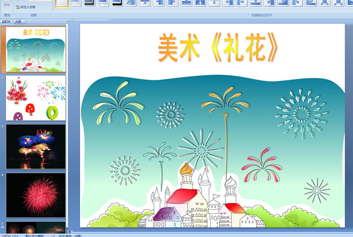Apply the Uncover Left-Up transition

pos(283,3)
